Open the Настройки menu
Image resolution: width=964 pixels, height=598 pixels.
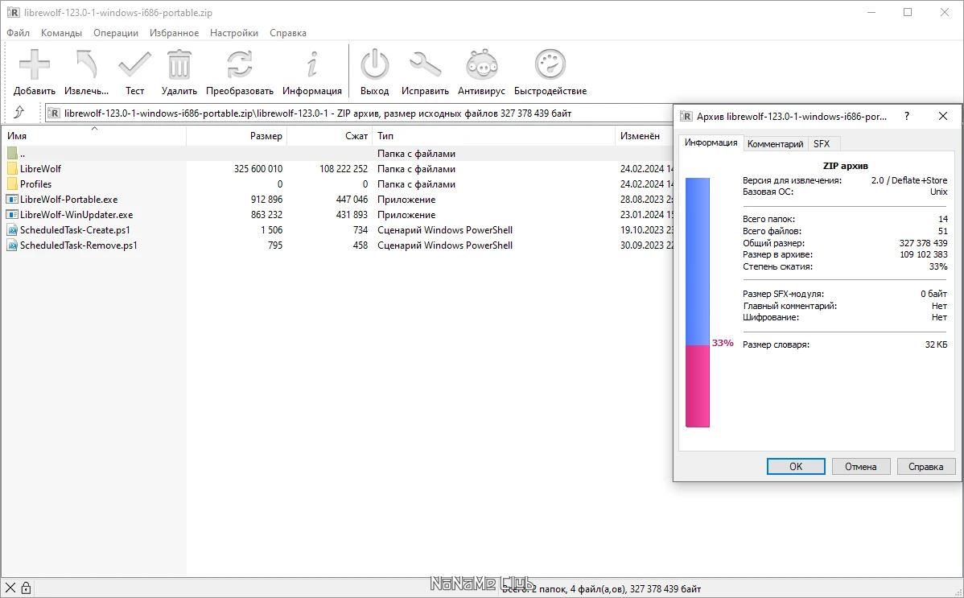point(233,33)
